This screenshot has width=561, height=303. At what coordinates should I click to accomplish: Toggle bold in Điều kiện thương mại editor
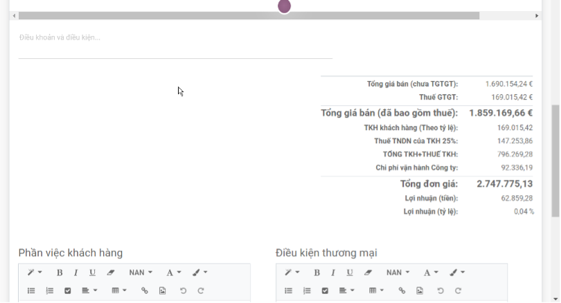(x=317, y=273)
